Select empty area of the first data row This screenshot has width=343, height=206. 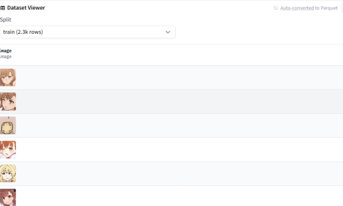click(x=179, y=77)
